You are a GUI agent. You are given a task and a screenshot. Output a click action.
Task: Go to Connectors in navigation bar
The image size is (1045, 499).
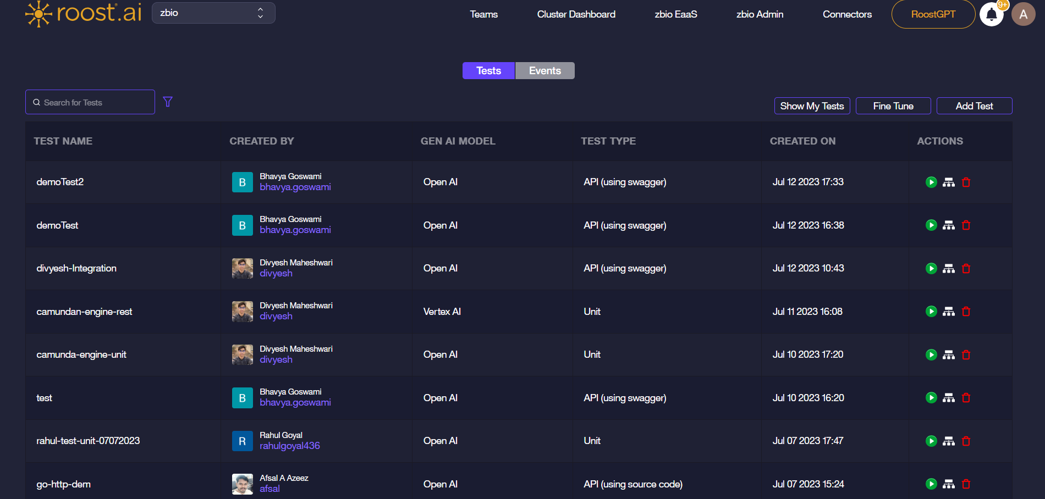click(847, 14)
